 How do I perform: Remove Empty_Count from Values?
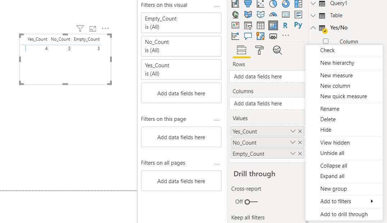300,153
